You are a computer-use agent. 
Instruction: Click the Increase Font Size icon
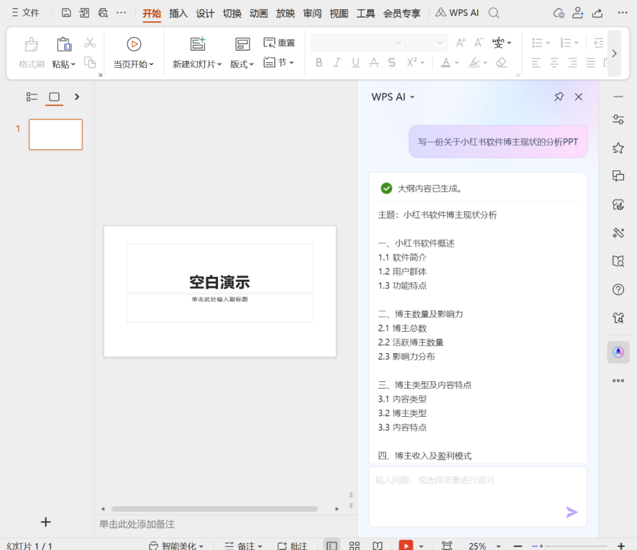tap(461, 42)
